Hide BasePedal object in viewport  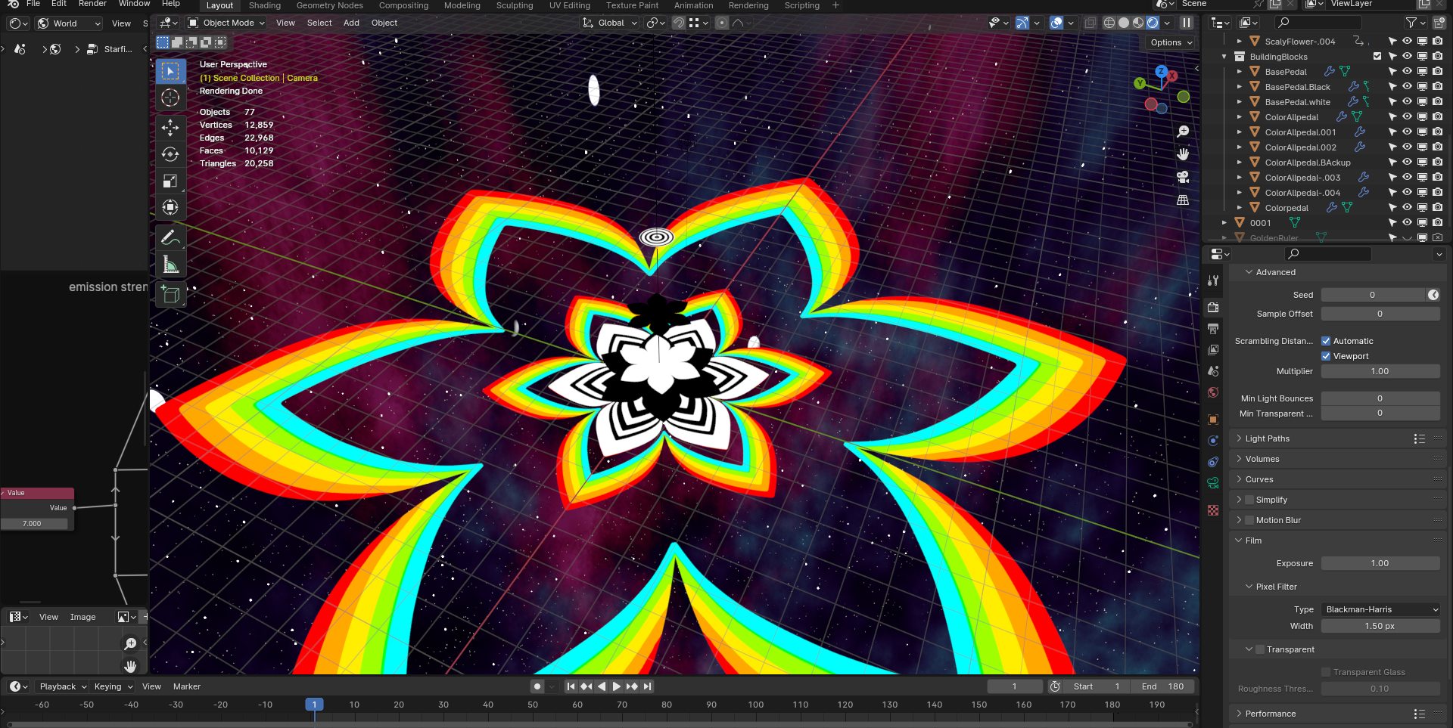tap(1407, 72)
